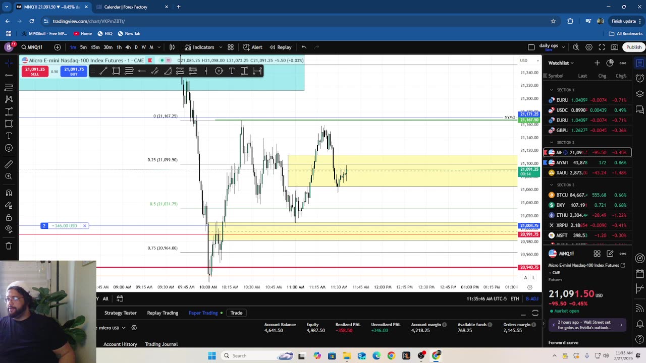Open Account History tab
Viewport: 646px width, 363px height.
(120, 344)
